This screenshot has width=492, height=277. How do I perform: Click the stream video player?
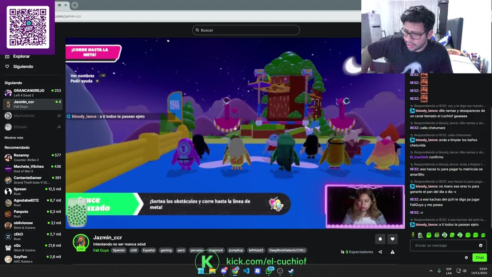(235, 133)
